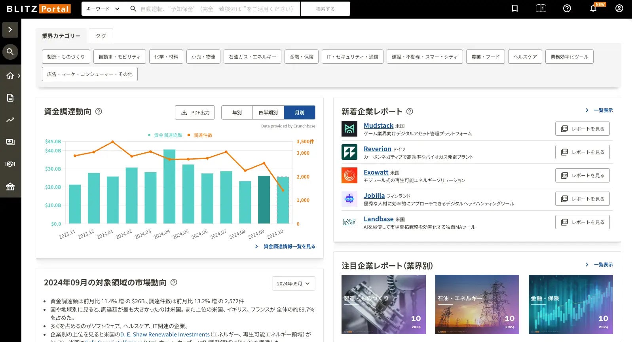Select 広告・マーケ・コンシューマー・その他 category
Screen dimensions: 632x342
(x=90, y=74)
